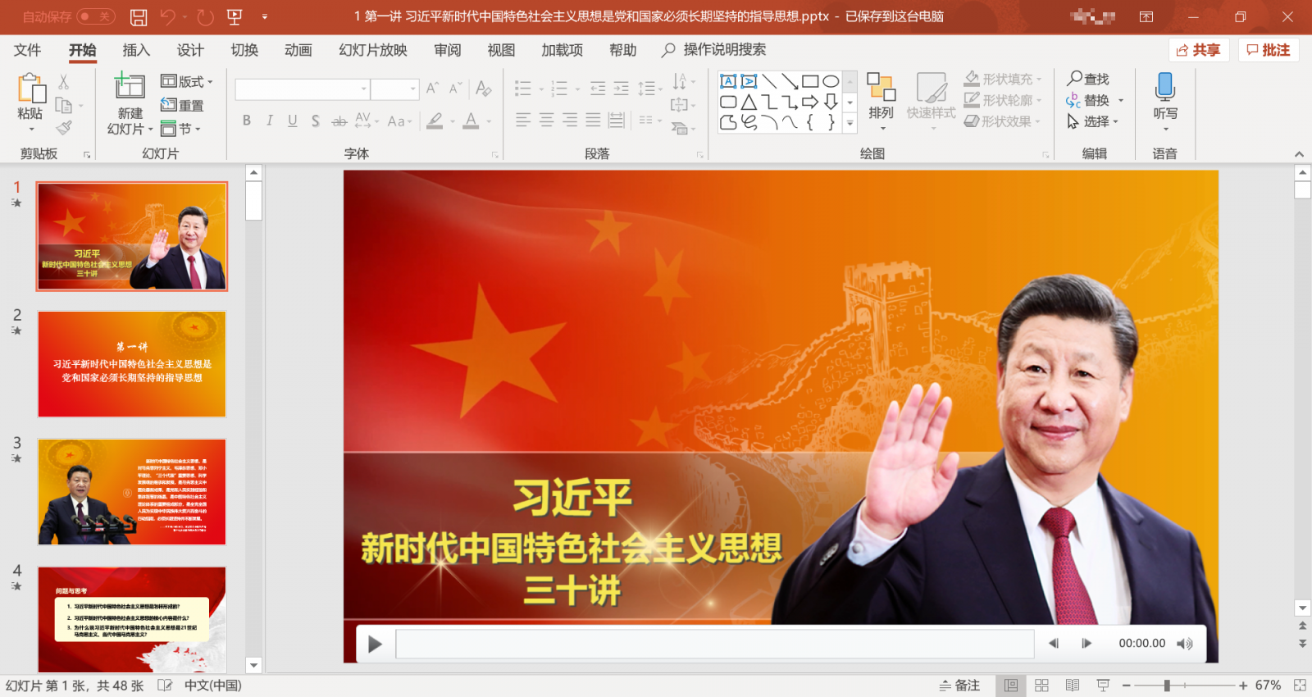Expand the Layout dropdown
Viewport: 1312px width, 697px height.
tap(187, 81)
